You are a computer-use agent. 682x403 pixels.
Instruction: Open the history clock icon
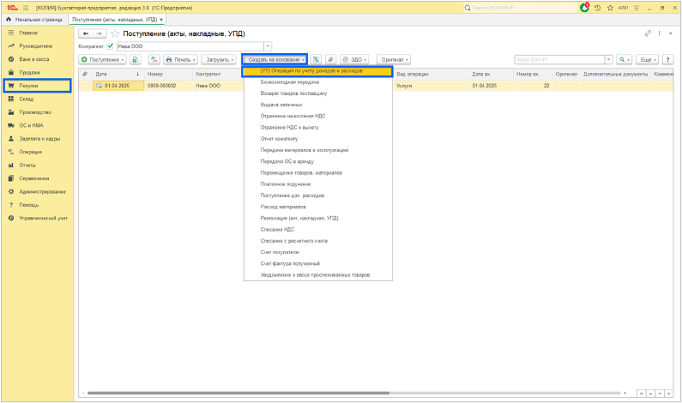(598, 8)
